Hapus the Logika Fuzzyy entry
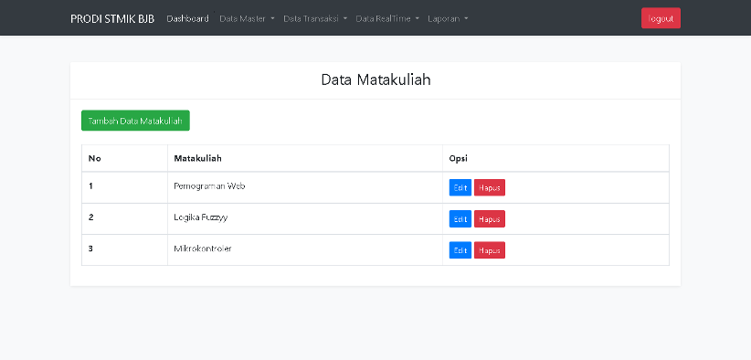Viewport: 751px width, 360px height. (x=490, y=218)
